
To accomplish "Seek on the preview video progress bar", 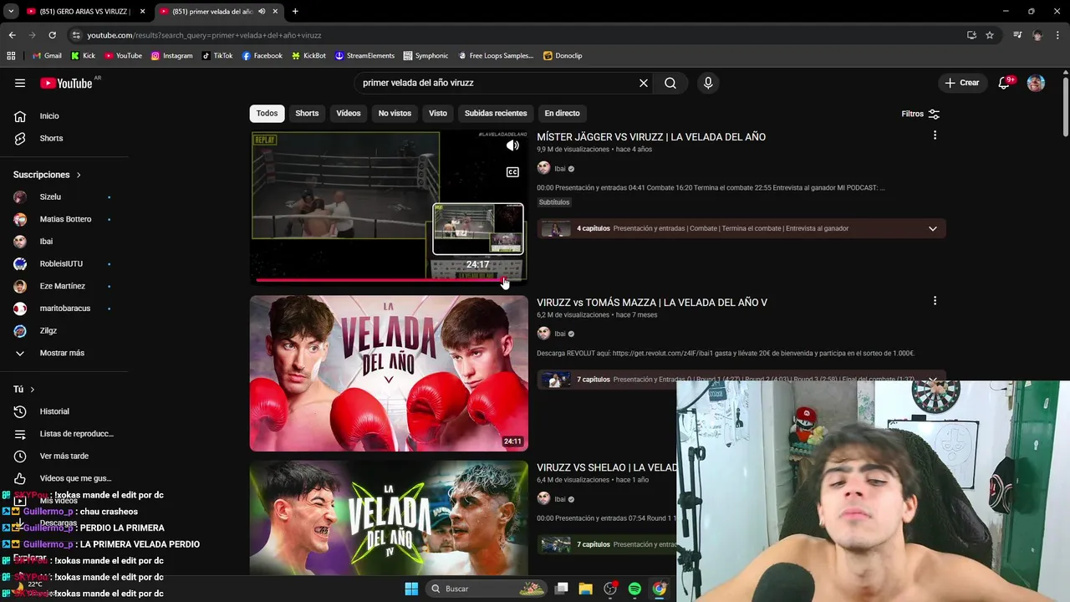I will 389,280.
